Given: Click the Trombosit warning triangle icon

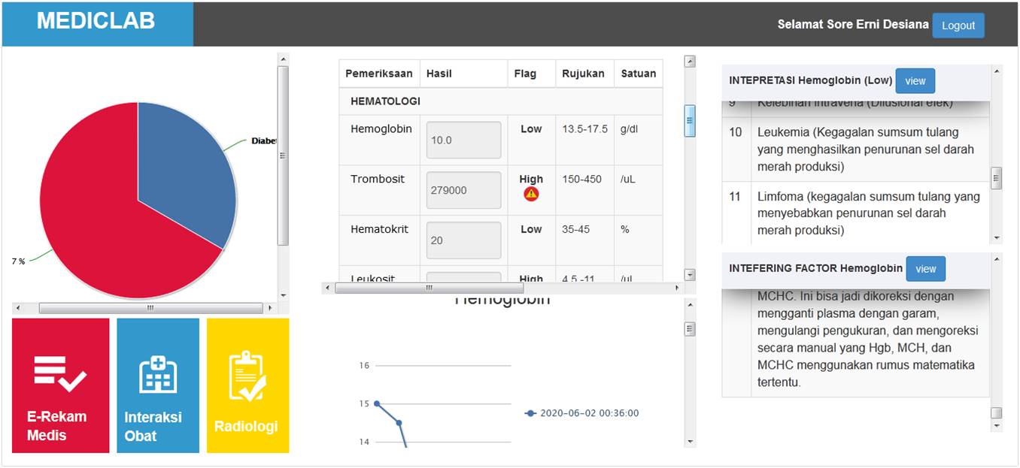Looking at the screenshot, I should point(531,194).
